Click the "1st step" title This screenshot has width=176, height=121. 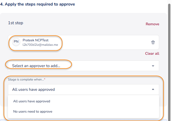tap(16, 23)
